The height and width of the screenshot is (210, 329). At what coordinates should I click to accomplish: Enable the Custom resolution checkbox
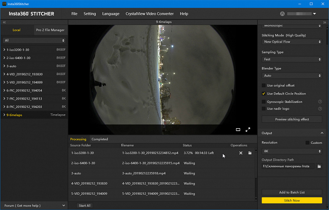[x=307, y=143]
